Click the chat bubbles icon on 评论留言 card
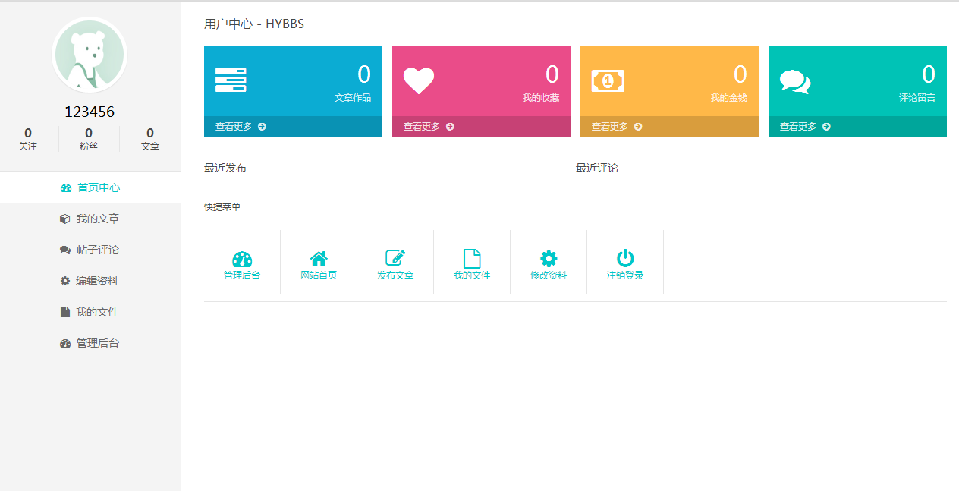Image resolution: width=959 pixels, height=491 pixels. point(795,81)
